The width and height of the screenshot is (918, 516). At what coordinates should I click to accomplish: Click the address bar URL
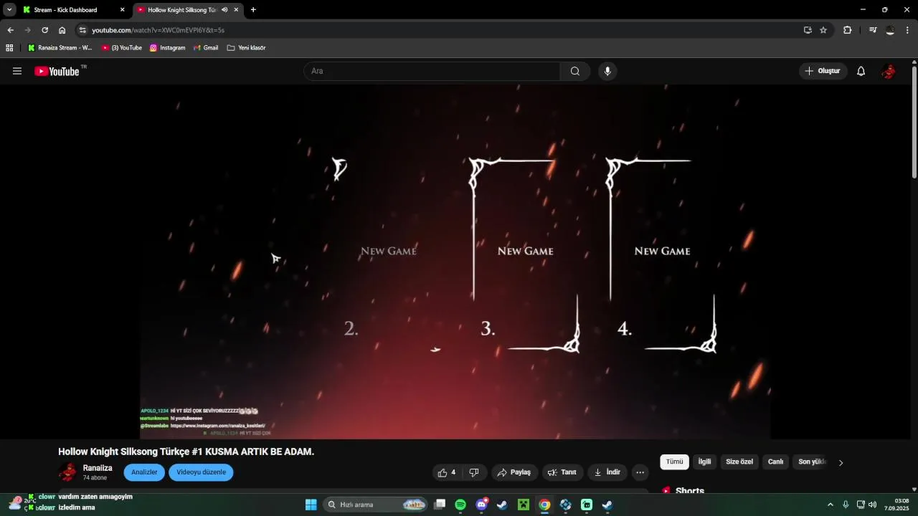[158, 30]
